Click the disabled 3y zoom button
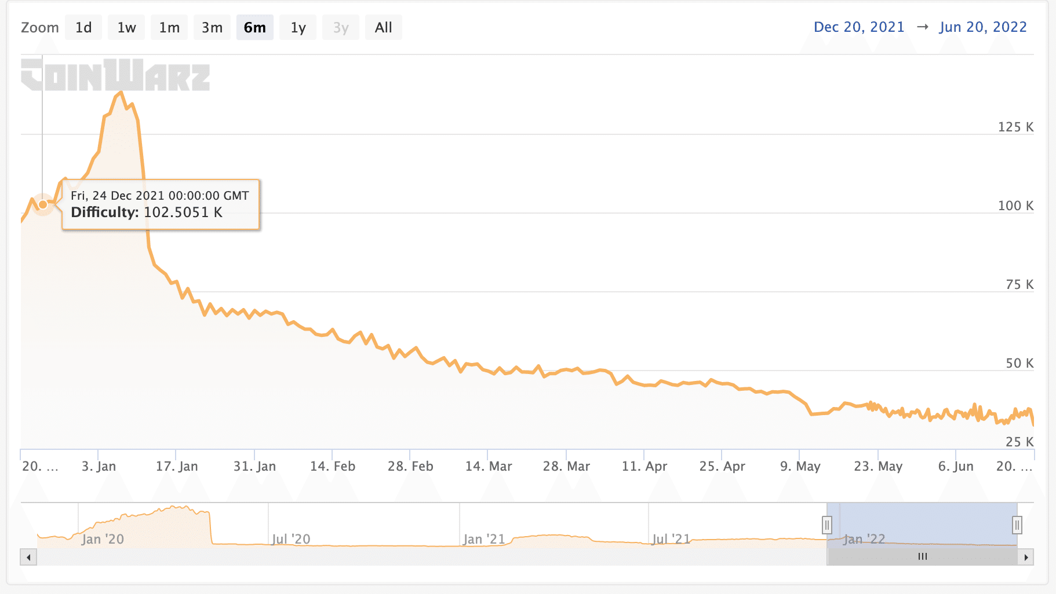Image resolution: width=1056 pixels, height=594 pixels. pyautogui.click(x=341, y=27)
